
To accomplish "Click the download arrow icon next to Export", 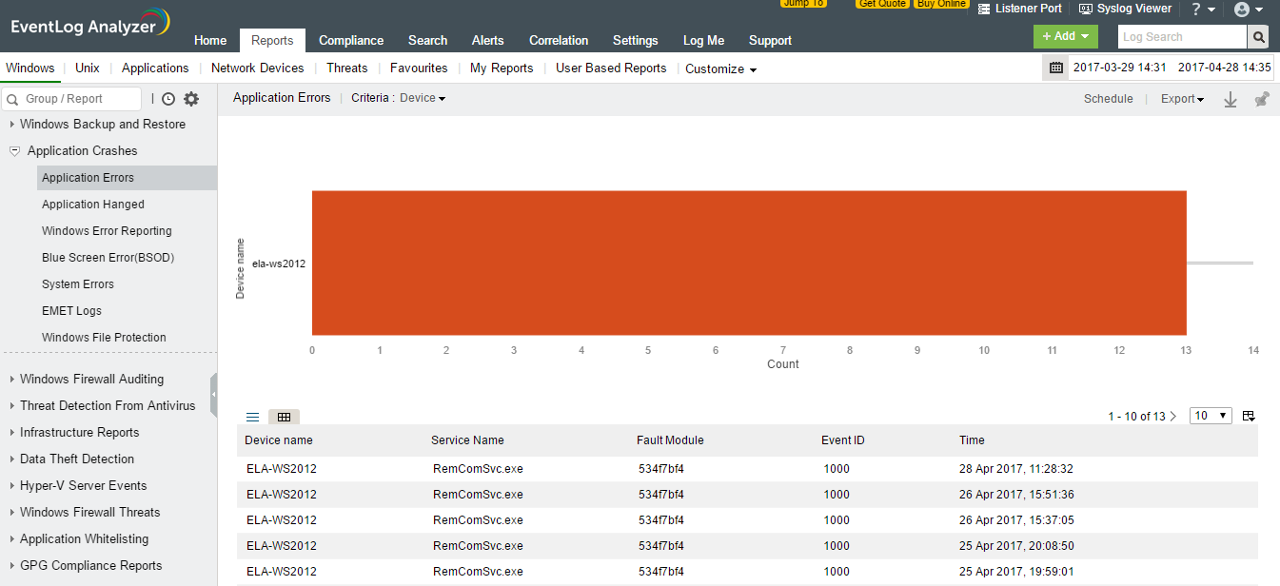I will click(1230, 100).
